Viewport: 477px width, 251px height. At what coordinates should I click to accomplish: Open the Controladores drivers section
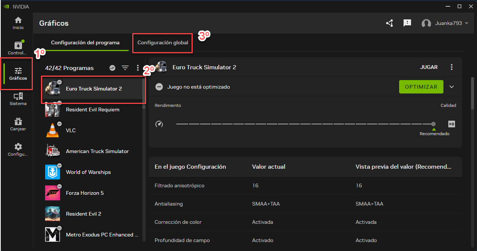(x=18, y=48)
